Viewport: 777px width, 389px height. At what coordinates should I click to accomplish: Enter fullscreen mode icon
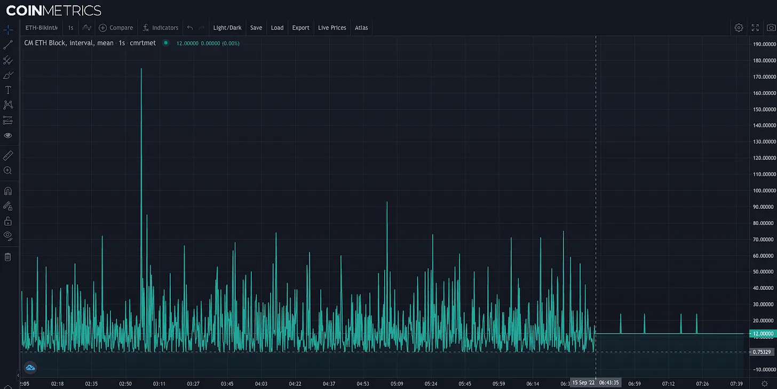coord(755,28)
